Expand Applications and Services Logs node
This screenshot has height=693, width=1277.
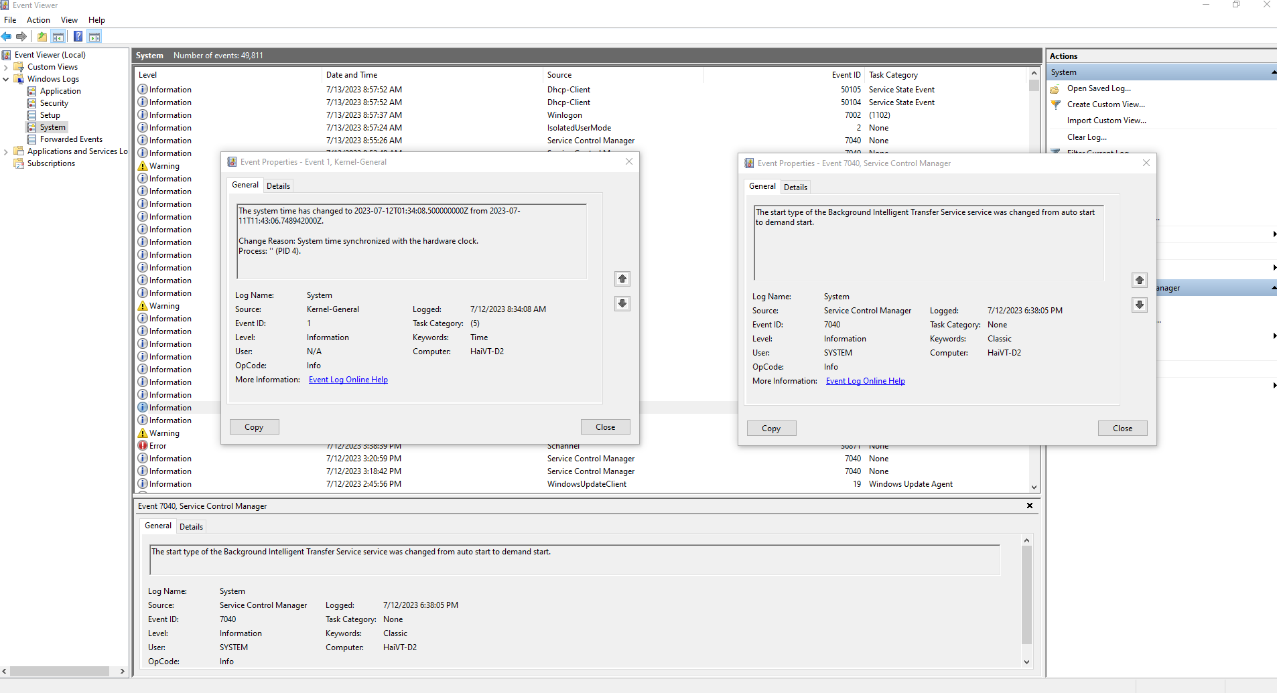pos(6,152)
